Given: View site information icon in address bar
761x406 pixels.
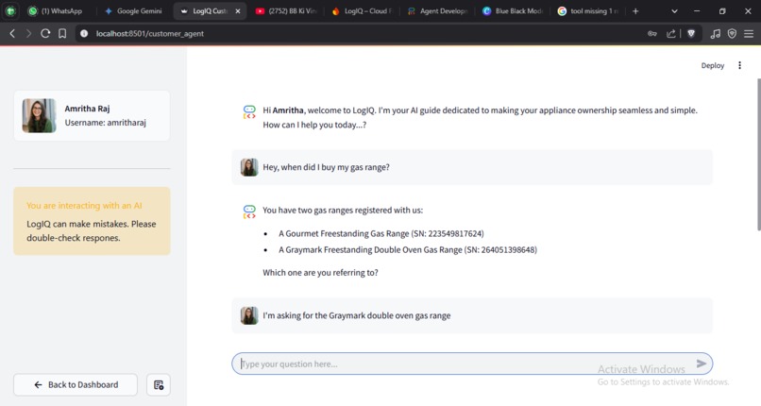Looking at the screenshot, I should [x=84, y=33].
